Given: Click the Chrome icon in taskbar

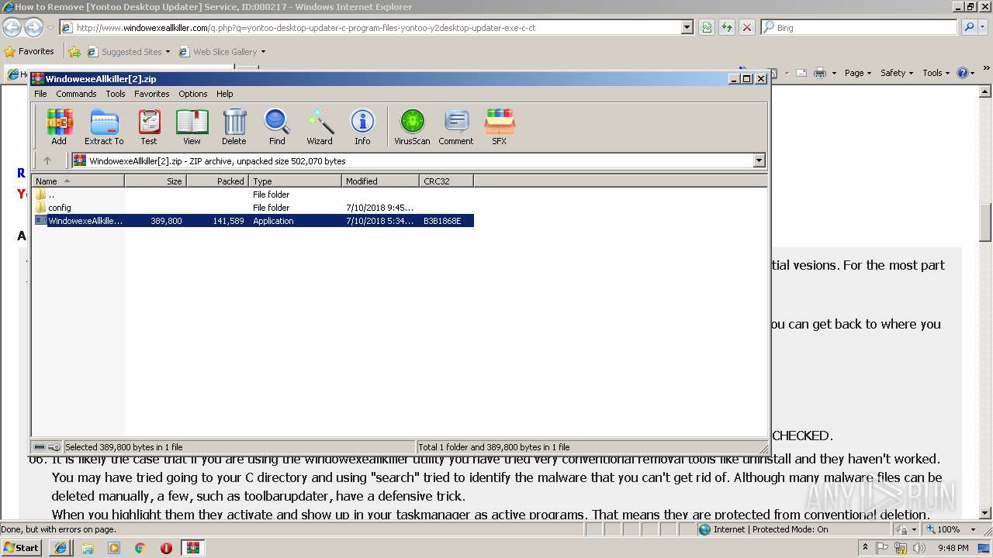Looking at the screenshot, I should [x=140, y=548].
